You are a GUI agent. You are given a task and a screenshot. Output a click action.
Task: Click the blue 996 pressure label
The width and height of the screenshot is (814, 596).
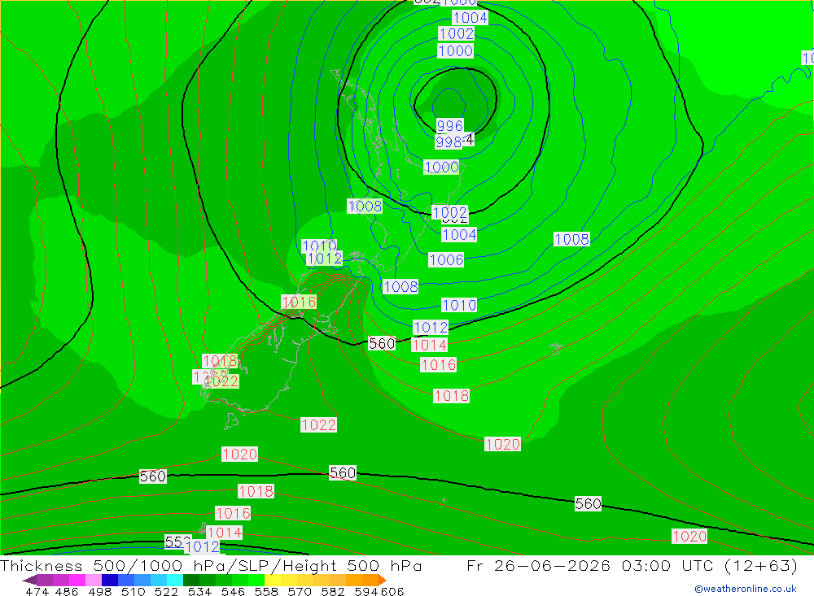click(449, 125)
